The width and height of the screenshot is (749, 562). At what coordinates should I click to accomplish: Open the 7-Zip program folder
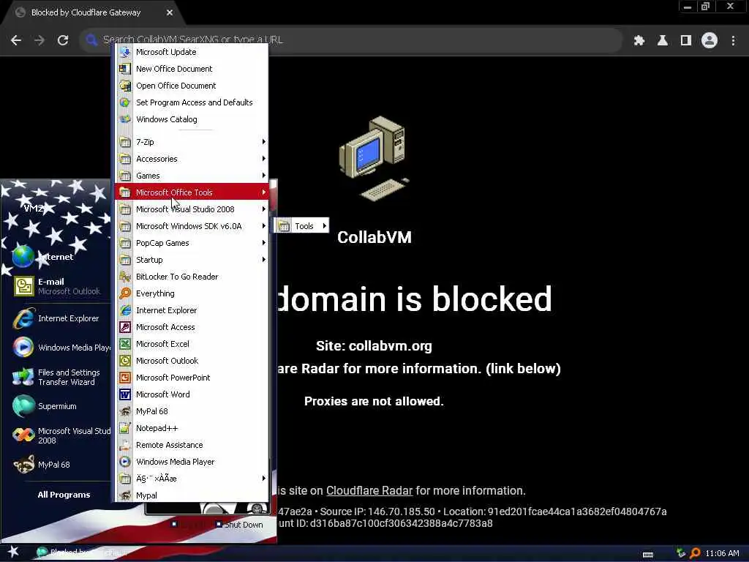192,142
